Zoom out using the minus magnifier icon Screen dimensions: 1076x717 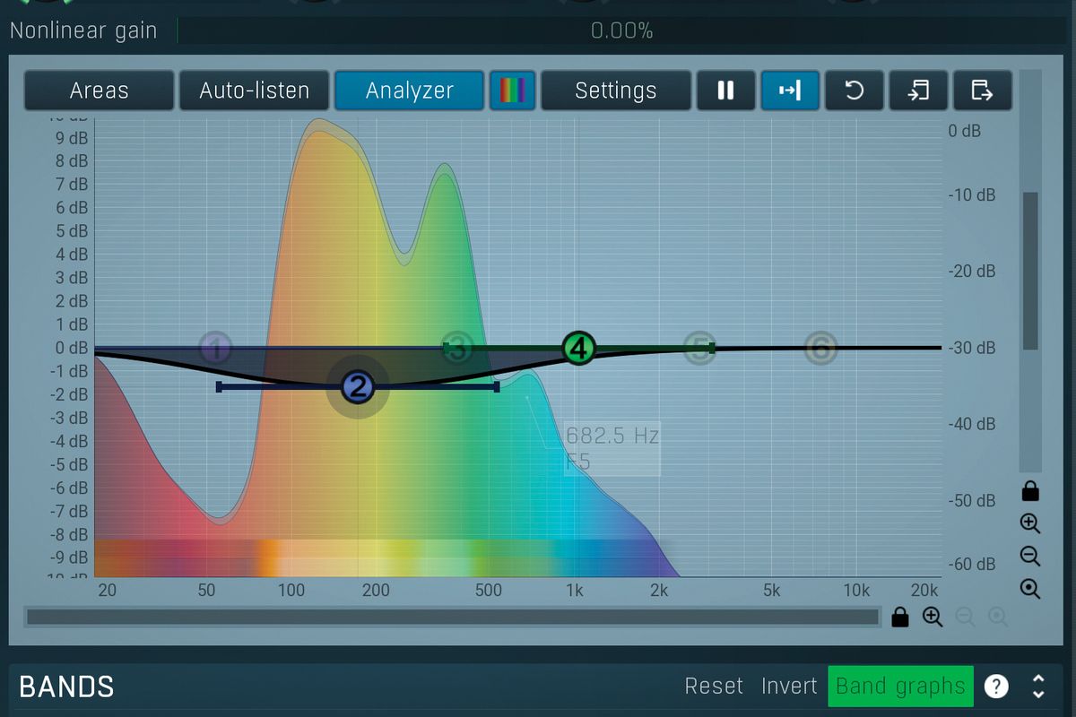tap(1029, 555)
